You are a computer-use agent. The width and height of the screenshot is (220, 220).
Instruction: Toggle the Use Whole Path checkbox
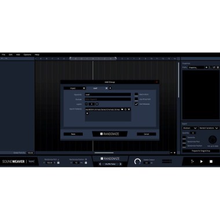pos(136,99)
